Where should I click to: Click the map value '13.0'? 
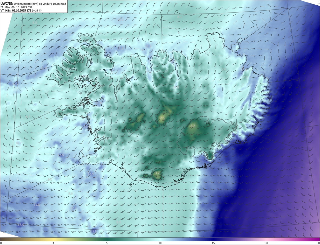(36, 205)
